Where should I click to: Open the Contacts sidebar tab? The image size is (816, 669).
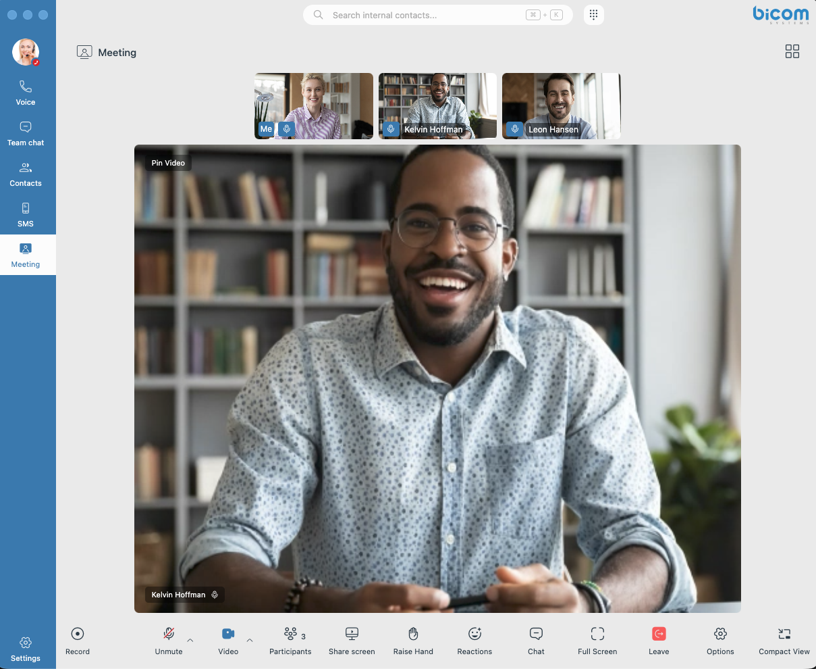pyautogui.click(x=26, y=174)
